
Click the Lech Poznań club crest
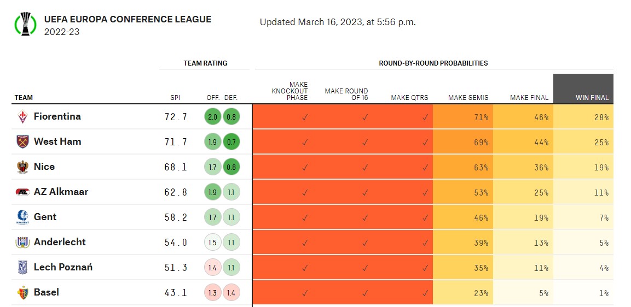tap(22, 267)
